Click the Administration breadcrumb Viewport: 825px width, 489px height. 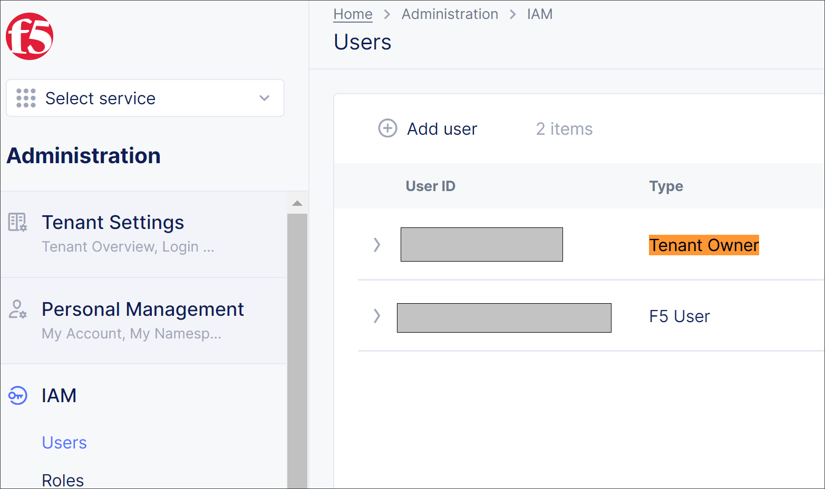point(450,14)
